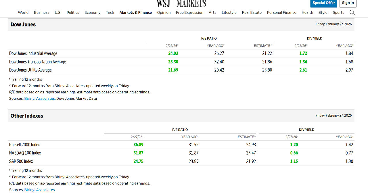Click the 28.30 P/E ratio value
The height and width of the screenshot is (196, 368).
coord(173,62)
